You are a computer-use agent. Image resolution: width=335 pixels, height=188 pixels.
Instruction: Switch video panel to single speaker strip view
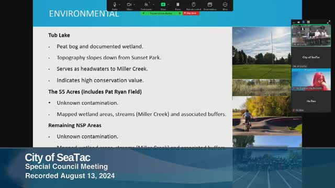pos(298,22)
